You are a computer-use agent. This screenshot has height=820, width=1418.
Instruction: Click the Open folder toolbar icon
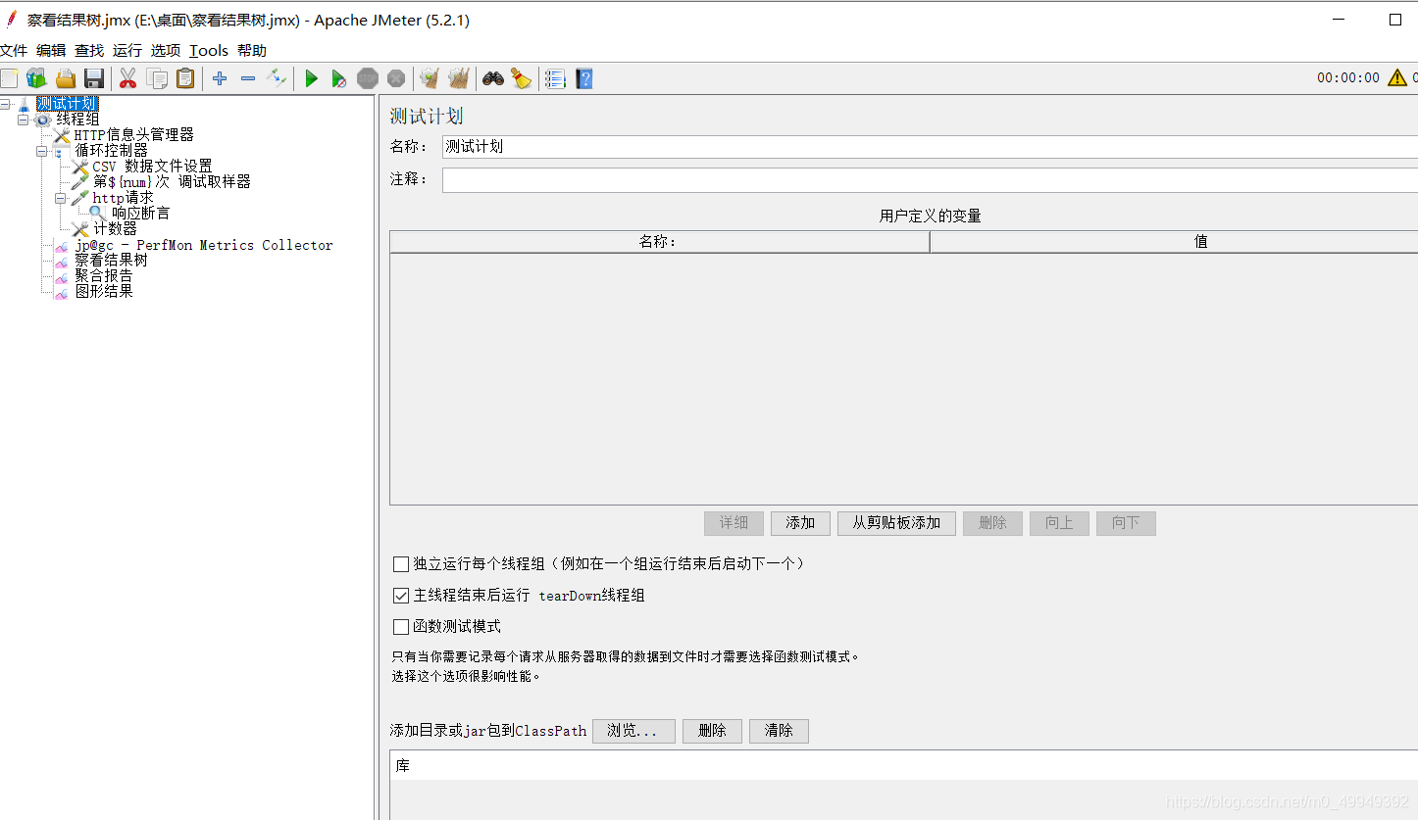coord(66,78)
